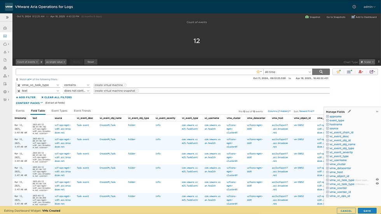Open the Explore Logs chart sidebar icon

coord(5,36)
